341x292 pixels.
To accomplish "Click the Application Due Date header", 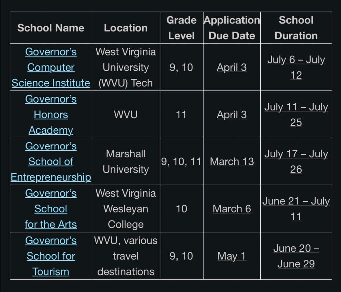I will coord(232,28).
